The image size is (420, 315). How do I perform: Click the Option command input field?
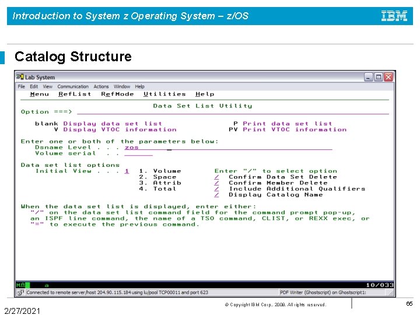pos(233,111)
